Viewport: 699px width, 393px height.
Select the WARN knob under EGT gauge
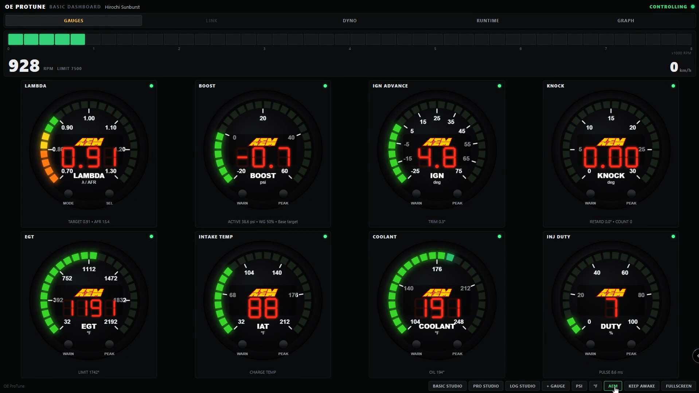68,344
